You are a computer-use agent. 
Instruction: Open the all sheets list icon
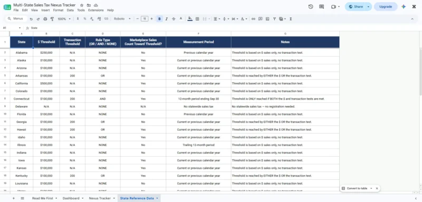click(22, 198)
